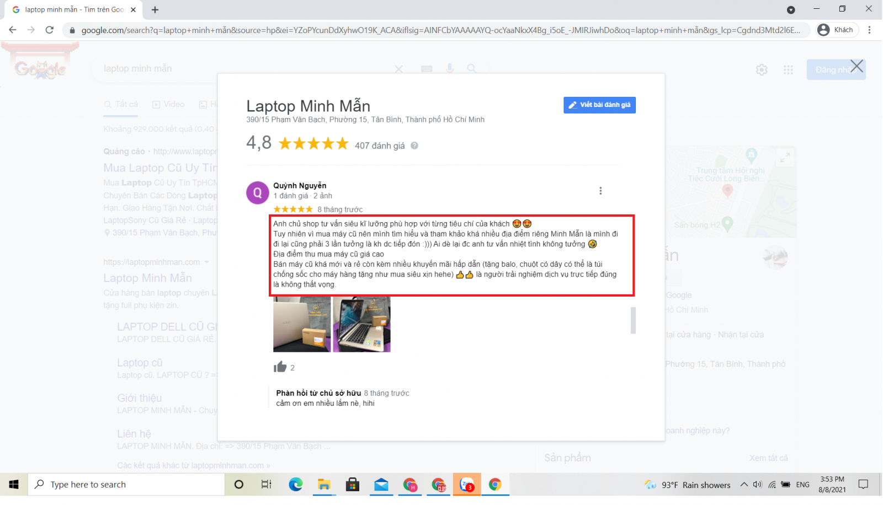The height and width of the screenshot is (505, 883).
Task: Open the clock showing 3:53 PM
Action: point(832,485)
